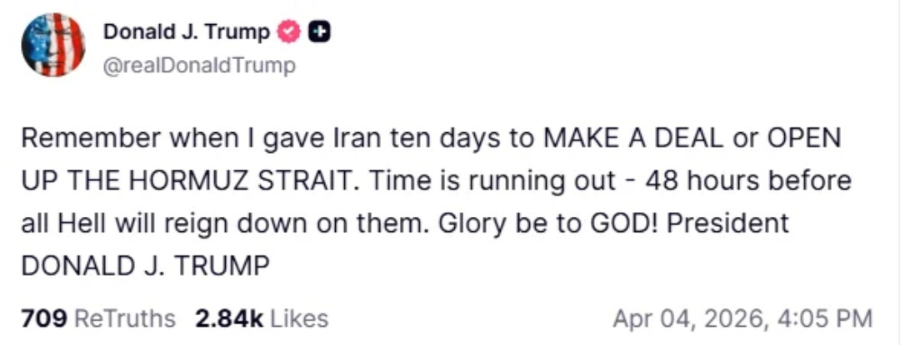
Task: Open the @realDonaldTrump handle link
Action: pos(199,66)
